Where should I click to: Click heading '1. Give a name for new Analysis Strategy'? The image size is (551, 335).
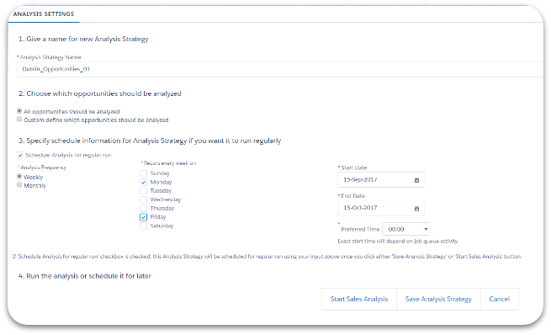(83, 39)
